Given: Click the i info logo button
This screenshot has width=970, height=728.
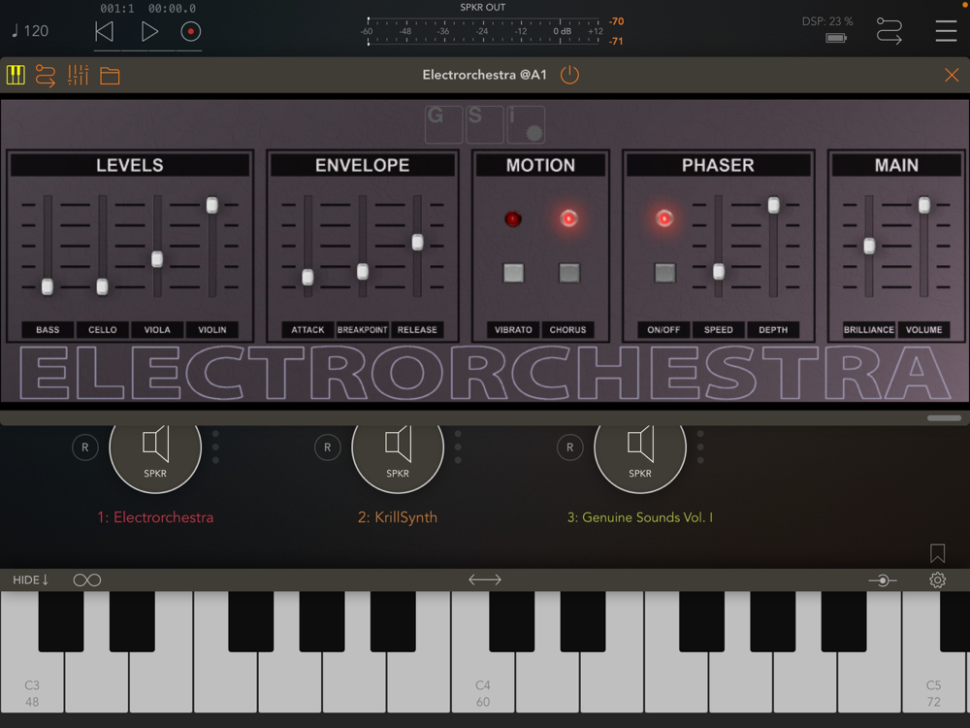Looking at the screenshot, I should [525, 124].
